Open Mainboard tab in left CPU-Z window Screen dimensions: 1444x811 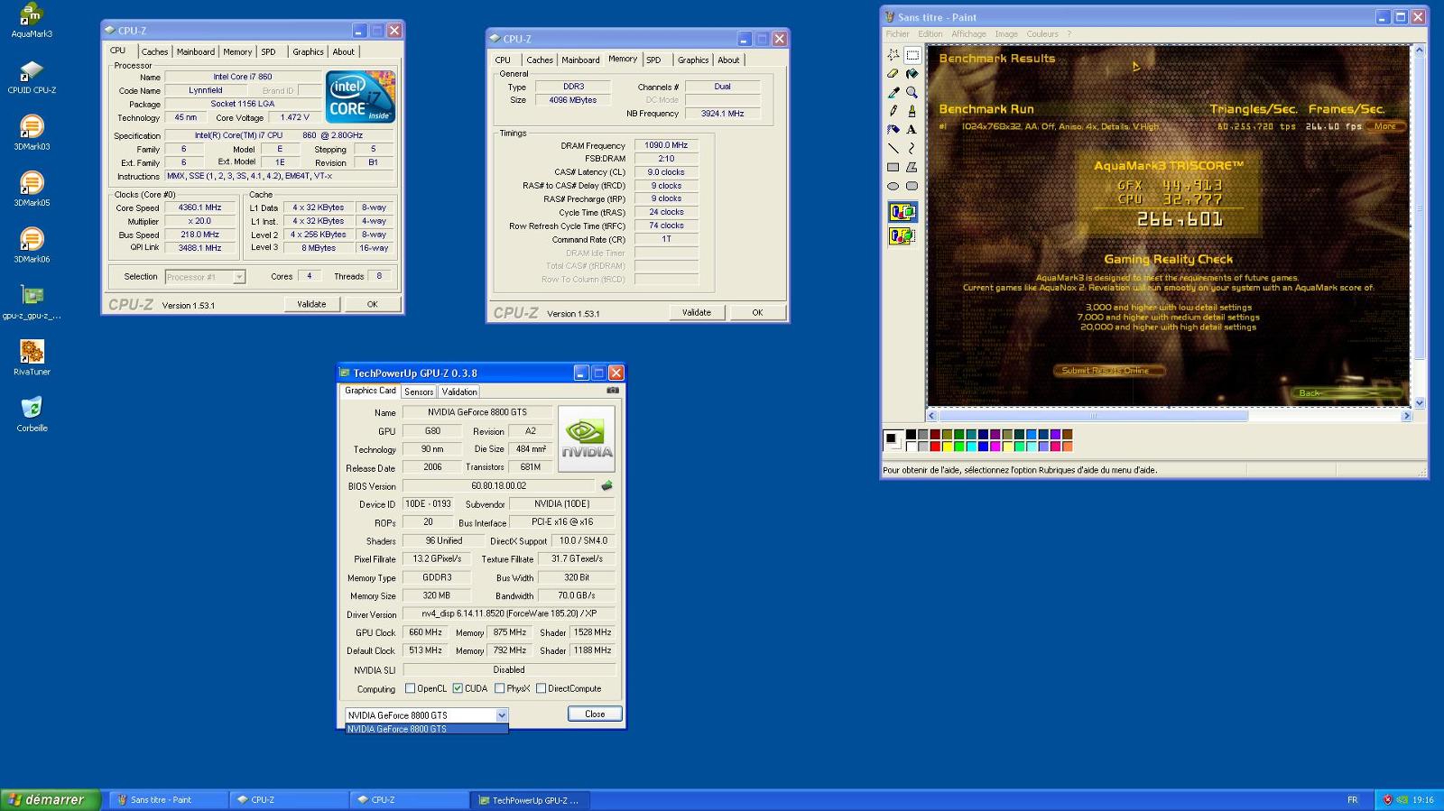[196, 51]
